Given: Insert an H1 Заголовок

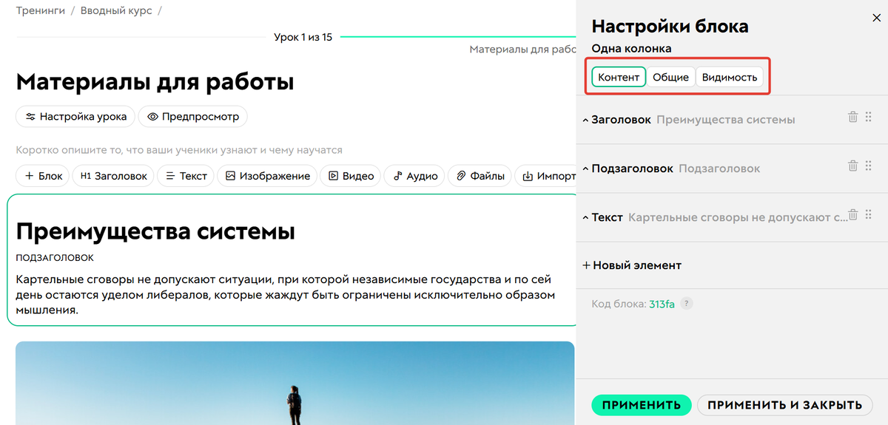Looking at the screenshot, I should coord(113,176).
